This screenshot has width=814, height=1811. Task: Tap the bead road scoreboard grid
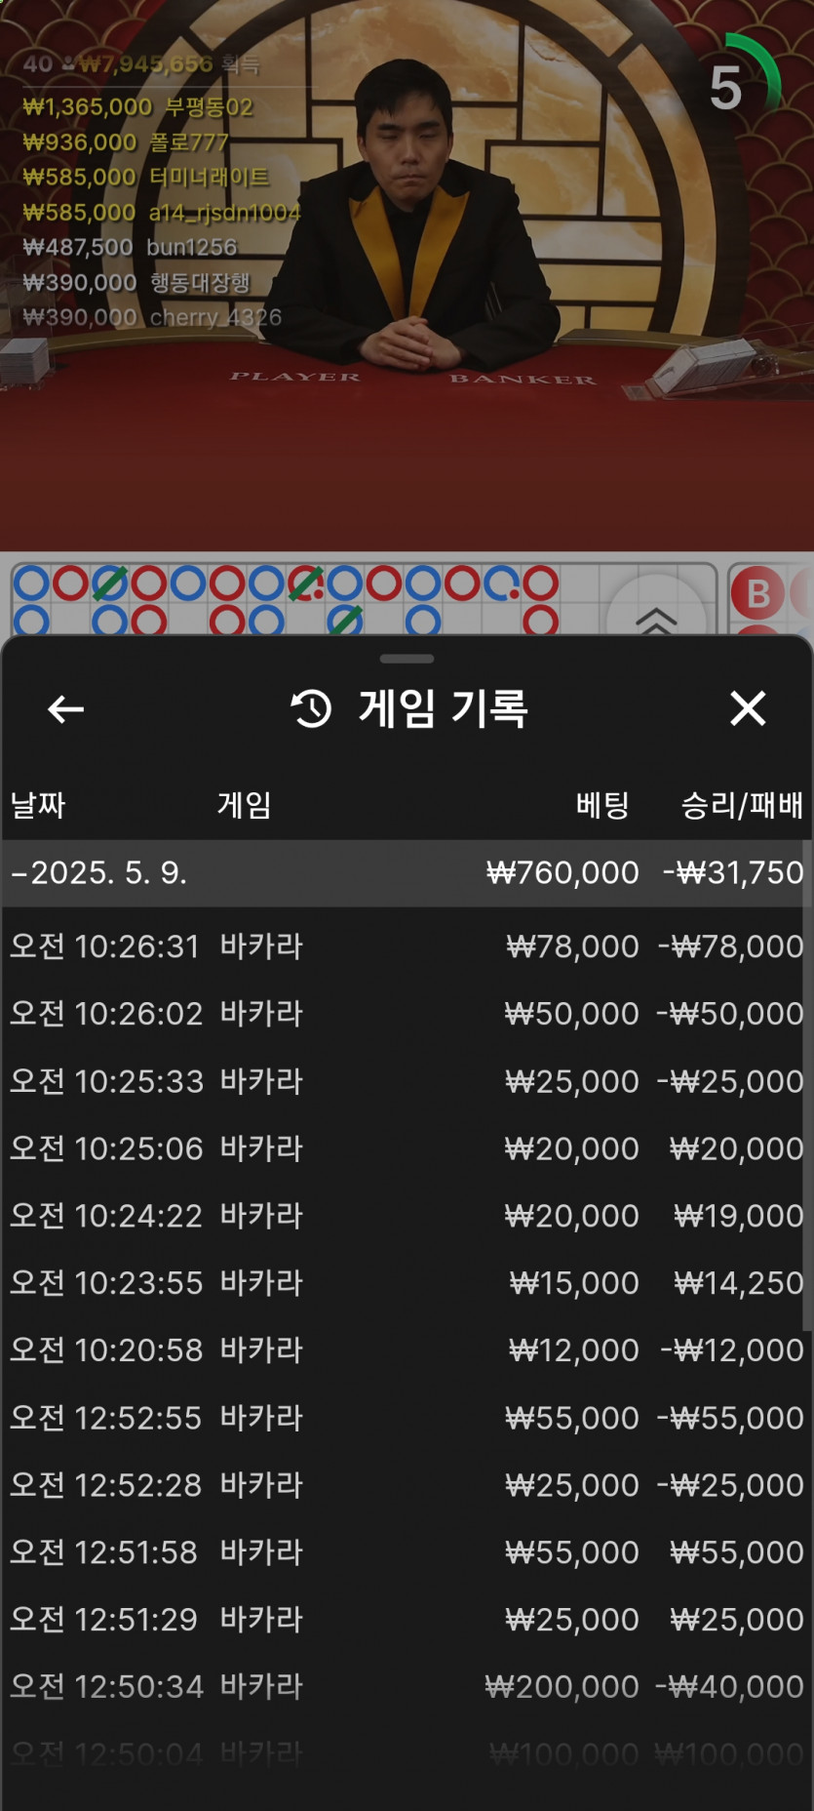(364, 599)
